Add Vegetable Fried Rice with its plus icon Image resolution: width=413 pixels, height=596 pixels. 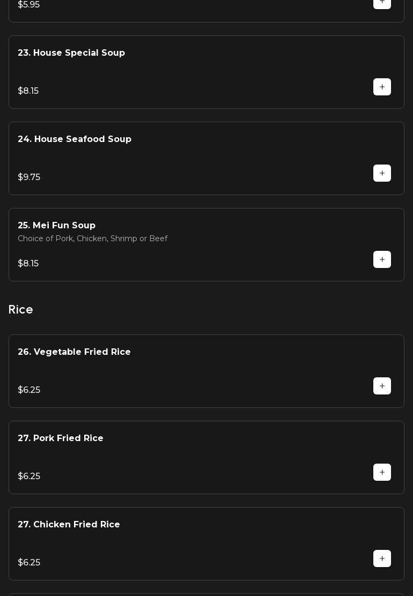coord(382,386)
